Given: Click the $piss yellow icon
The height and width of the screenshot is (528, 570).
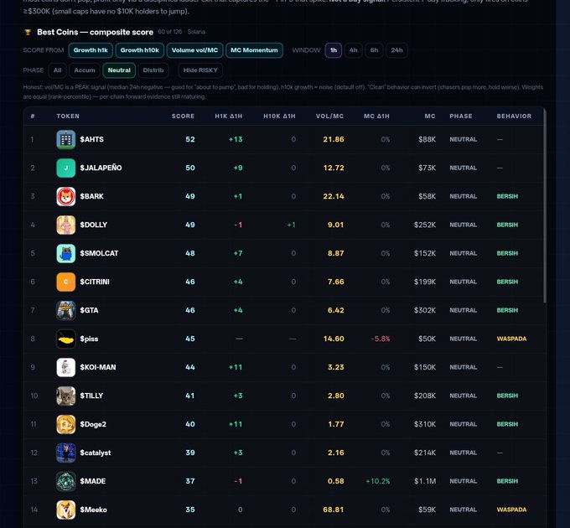Looking at the screenshot, I should (x=65, y=339).
